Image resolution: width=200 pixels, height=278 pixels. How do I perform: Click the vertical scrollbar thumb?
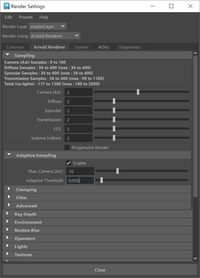click(x=195, y=126)
